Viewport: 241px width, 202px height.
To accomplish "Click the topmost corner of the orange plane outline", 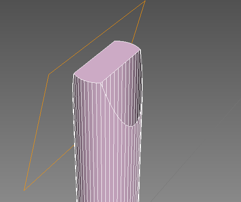I will pyautogui.click(x=145, y=1).
